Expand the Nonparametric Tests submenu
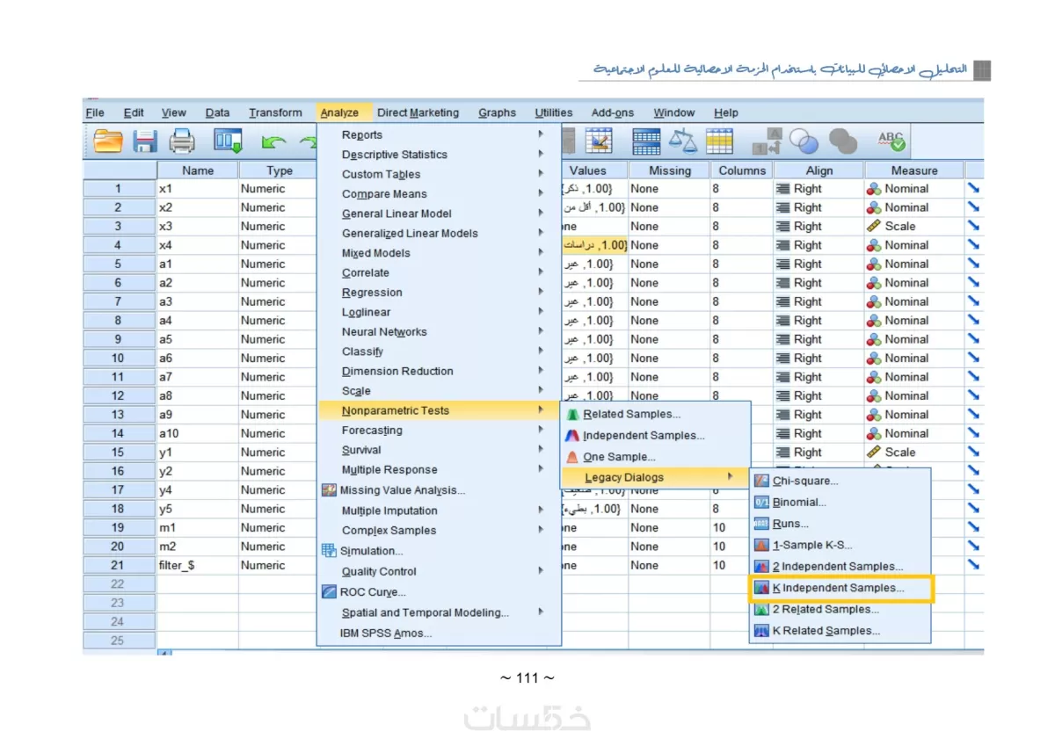This screenshot has height=746, width=1055. [394, 410]
